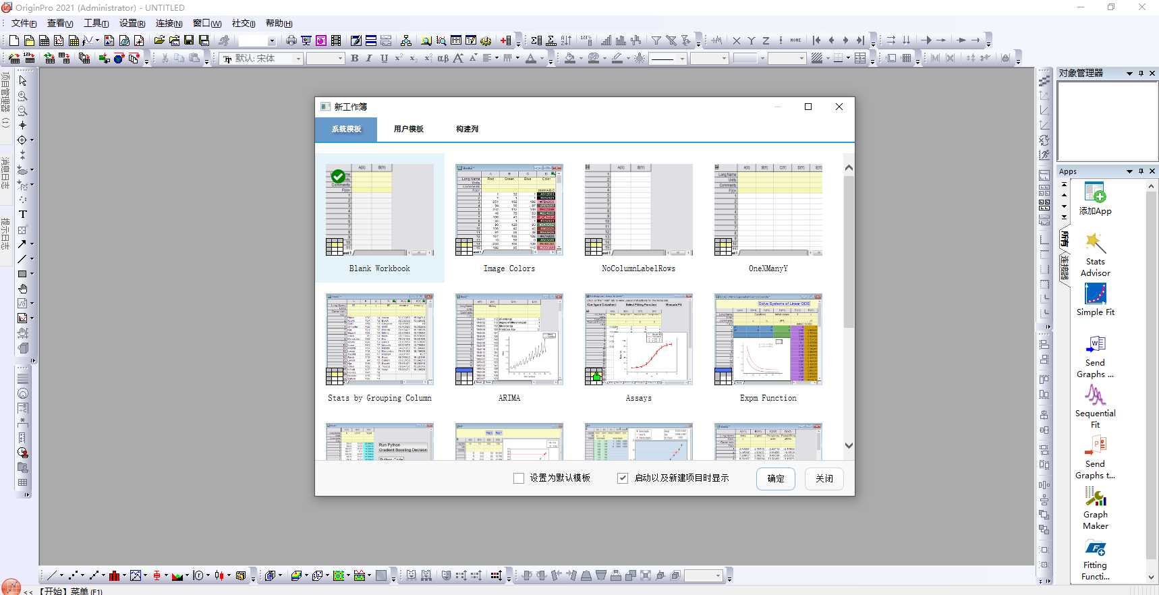This screenshot has width=1159, height=595.
Task: Open the 文件 menu
Action: (x=24, y=24)
